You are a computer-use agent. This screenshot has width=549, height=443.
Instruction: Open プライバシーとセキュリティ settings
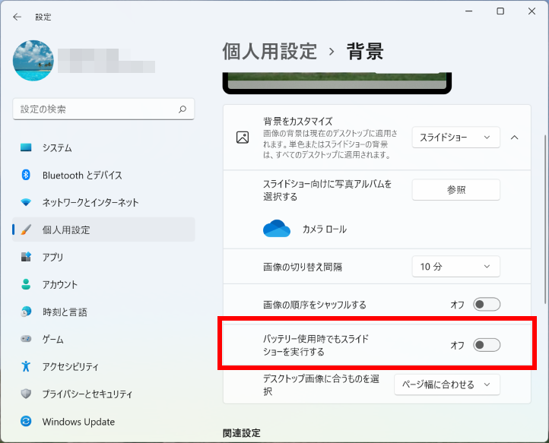point(103,394)
